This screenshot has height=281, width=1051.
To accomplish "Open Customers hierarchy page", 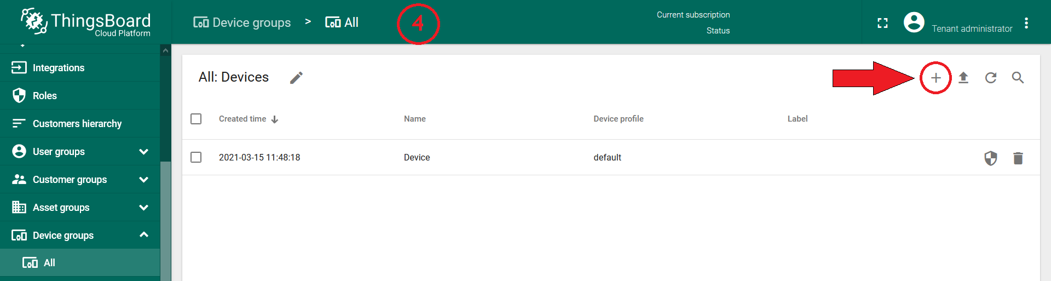I will coord(77,124).
